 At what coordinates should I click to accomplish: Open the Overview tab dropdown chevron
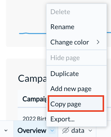pos(52,130)
